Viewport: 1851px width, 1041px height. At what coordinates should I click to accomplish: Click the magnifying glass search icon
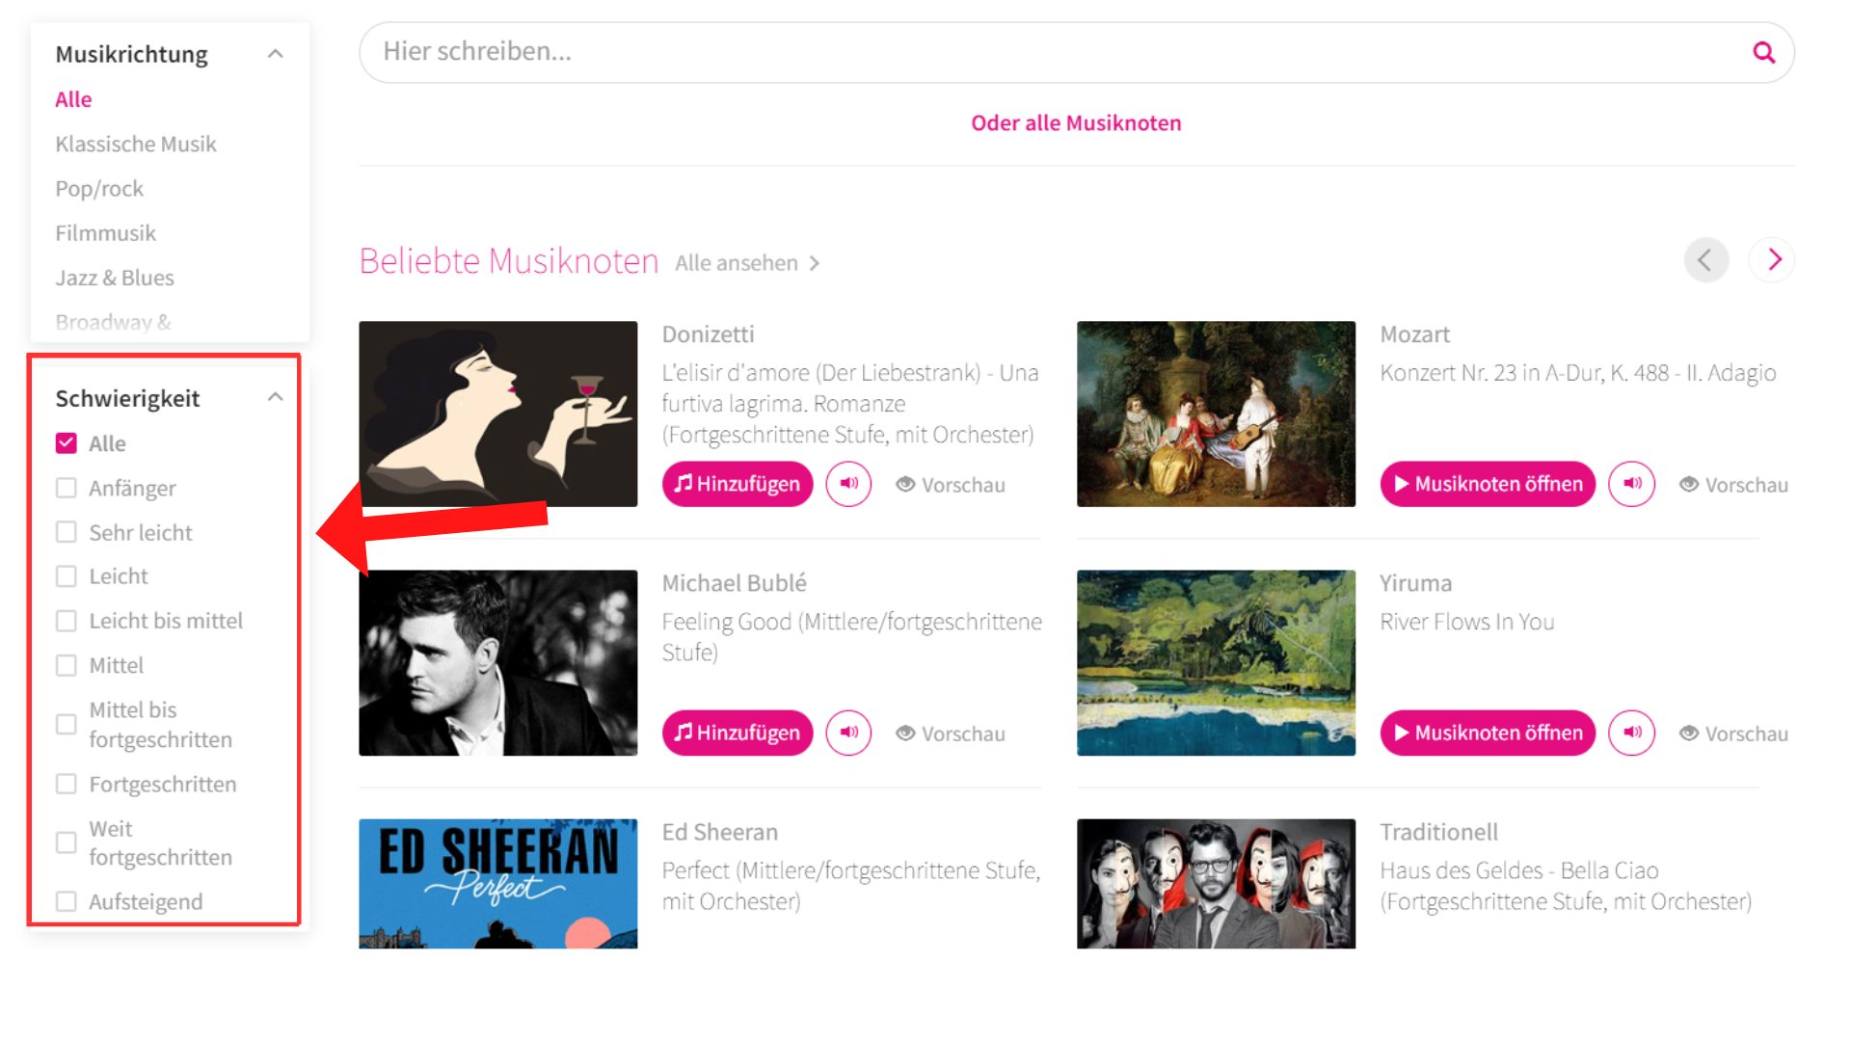(1763, 52)
